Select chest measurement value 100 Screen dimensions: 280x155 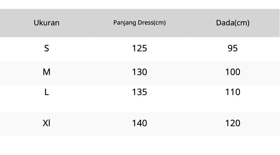(x=233, y=72)
